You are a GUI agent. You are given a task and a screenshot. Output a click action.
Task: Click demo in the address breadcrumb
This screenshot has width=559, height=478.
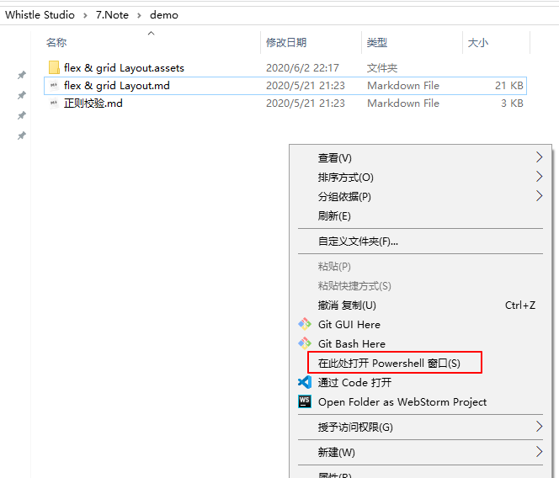164,15
